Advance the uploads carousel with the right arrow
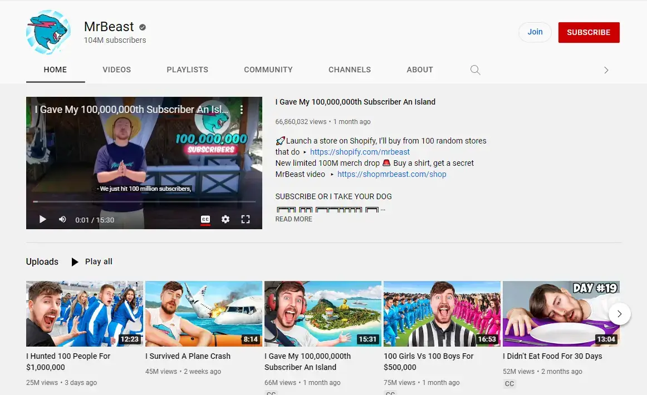 (619, 314)
